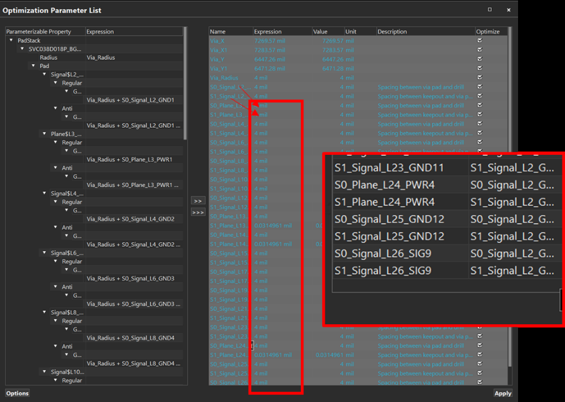Collapse the SVC038D018P_BG... node
The height and width of the screenshot is (402, 565).
click(x=22, y=49)
